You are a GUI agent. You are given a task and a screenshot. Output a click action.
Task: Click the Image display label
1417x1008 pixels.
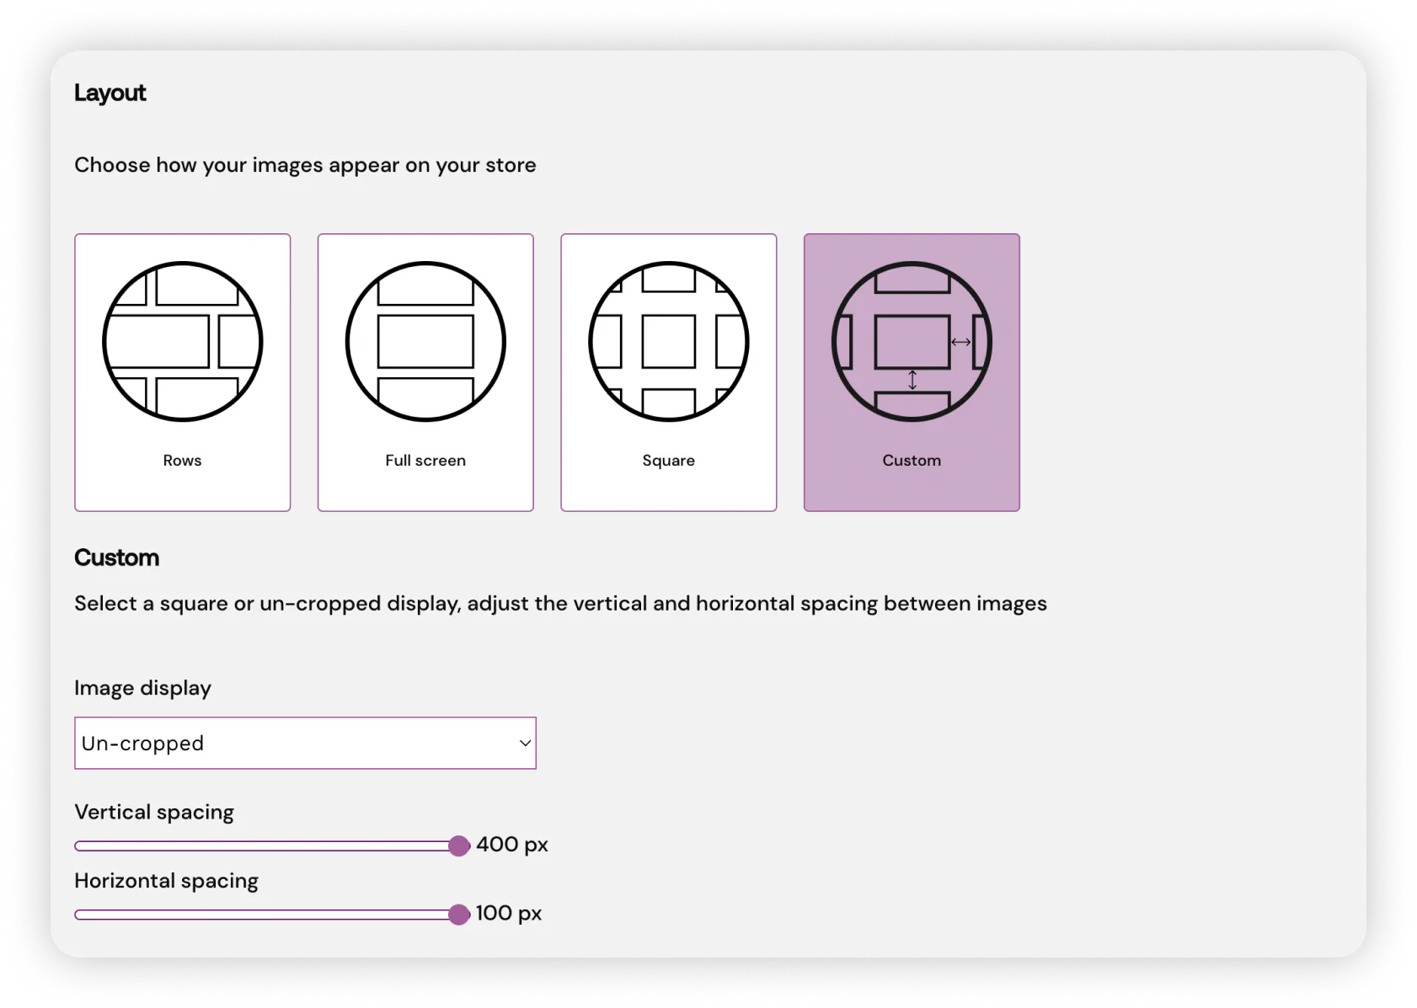[x=142, y=688]
